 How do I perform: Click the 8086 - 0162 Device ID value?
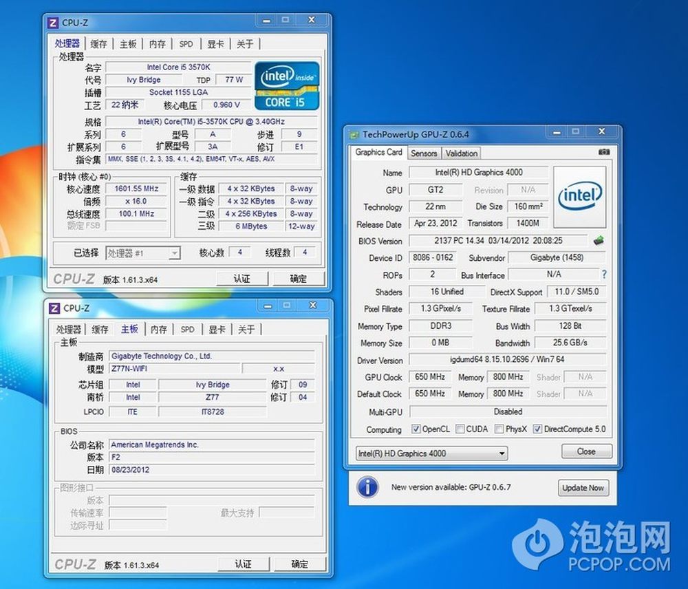[433, 257]
